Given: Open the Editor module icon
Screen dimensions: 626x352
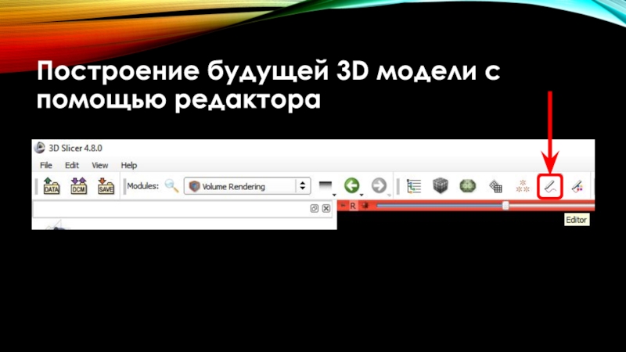Looking at the screenshot, I should point(550,186).
